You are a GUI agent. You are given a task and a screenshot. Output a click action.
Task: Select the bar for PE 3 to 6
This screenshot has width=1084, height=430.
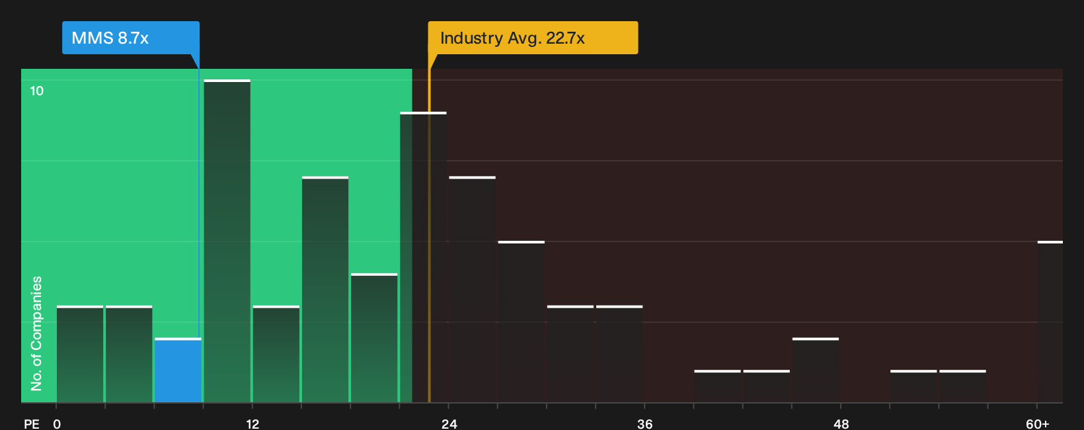click(x=129, y=354)
